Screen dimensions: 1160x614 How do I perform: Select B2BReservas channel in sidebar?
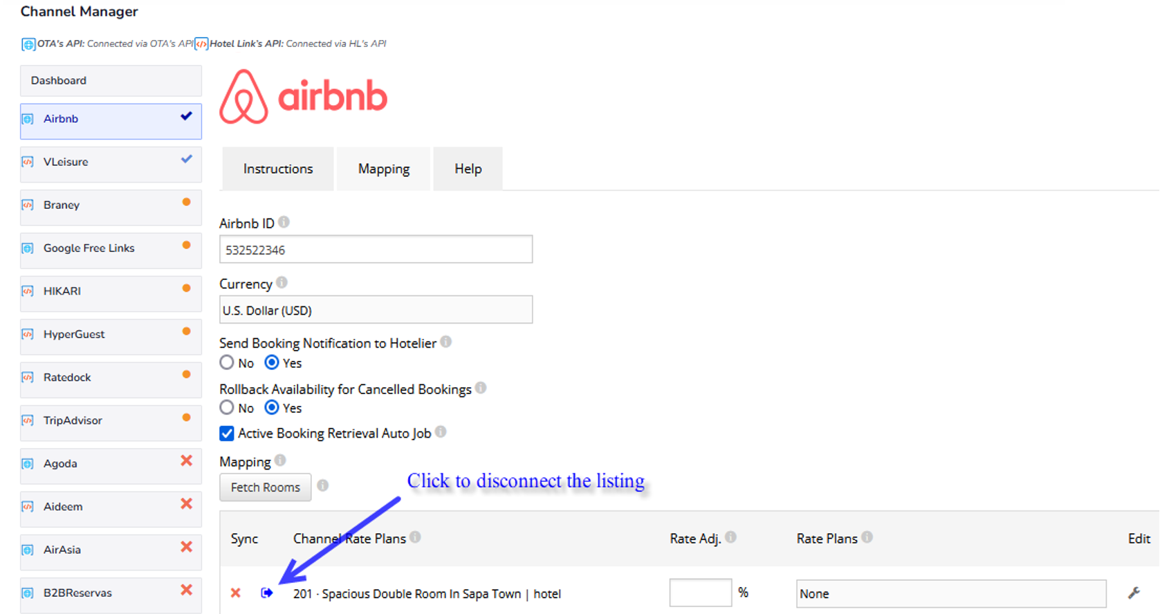tap(111, 595)
